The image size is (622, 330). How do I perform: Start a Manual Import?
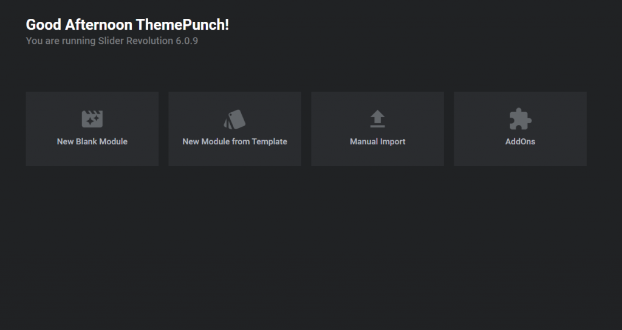click(377, 129)
